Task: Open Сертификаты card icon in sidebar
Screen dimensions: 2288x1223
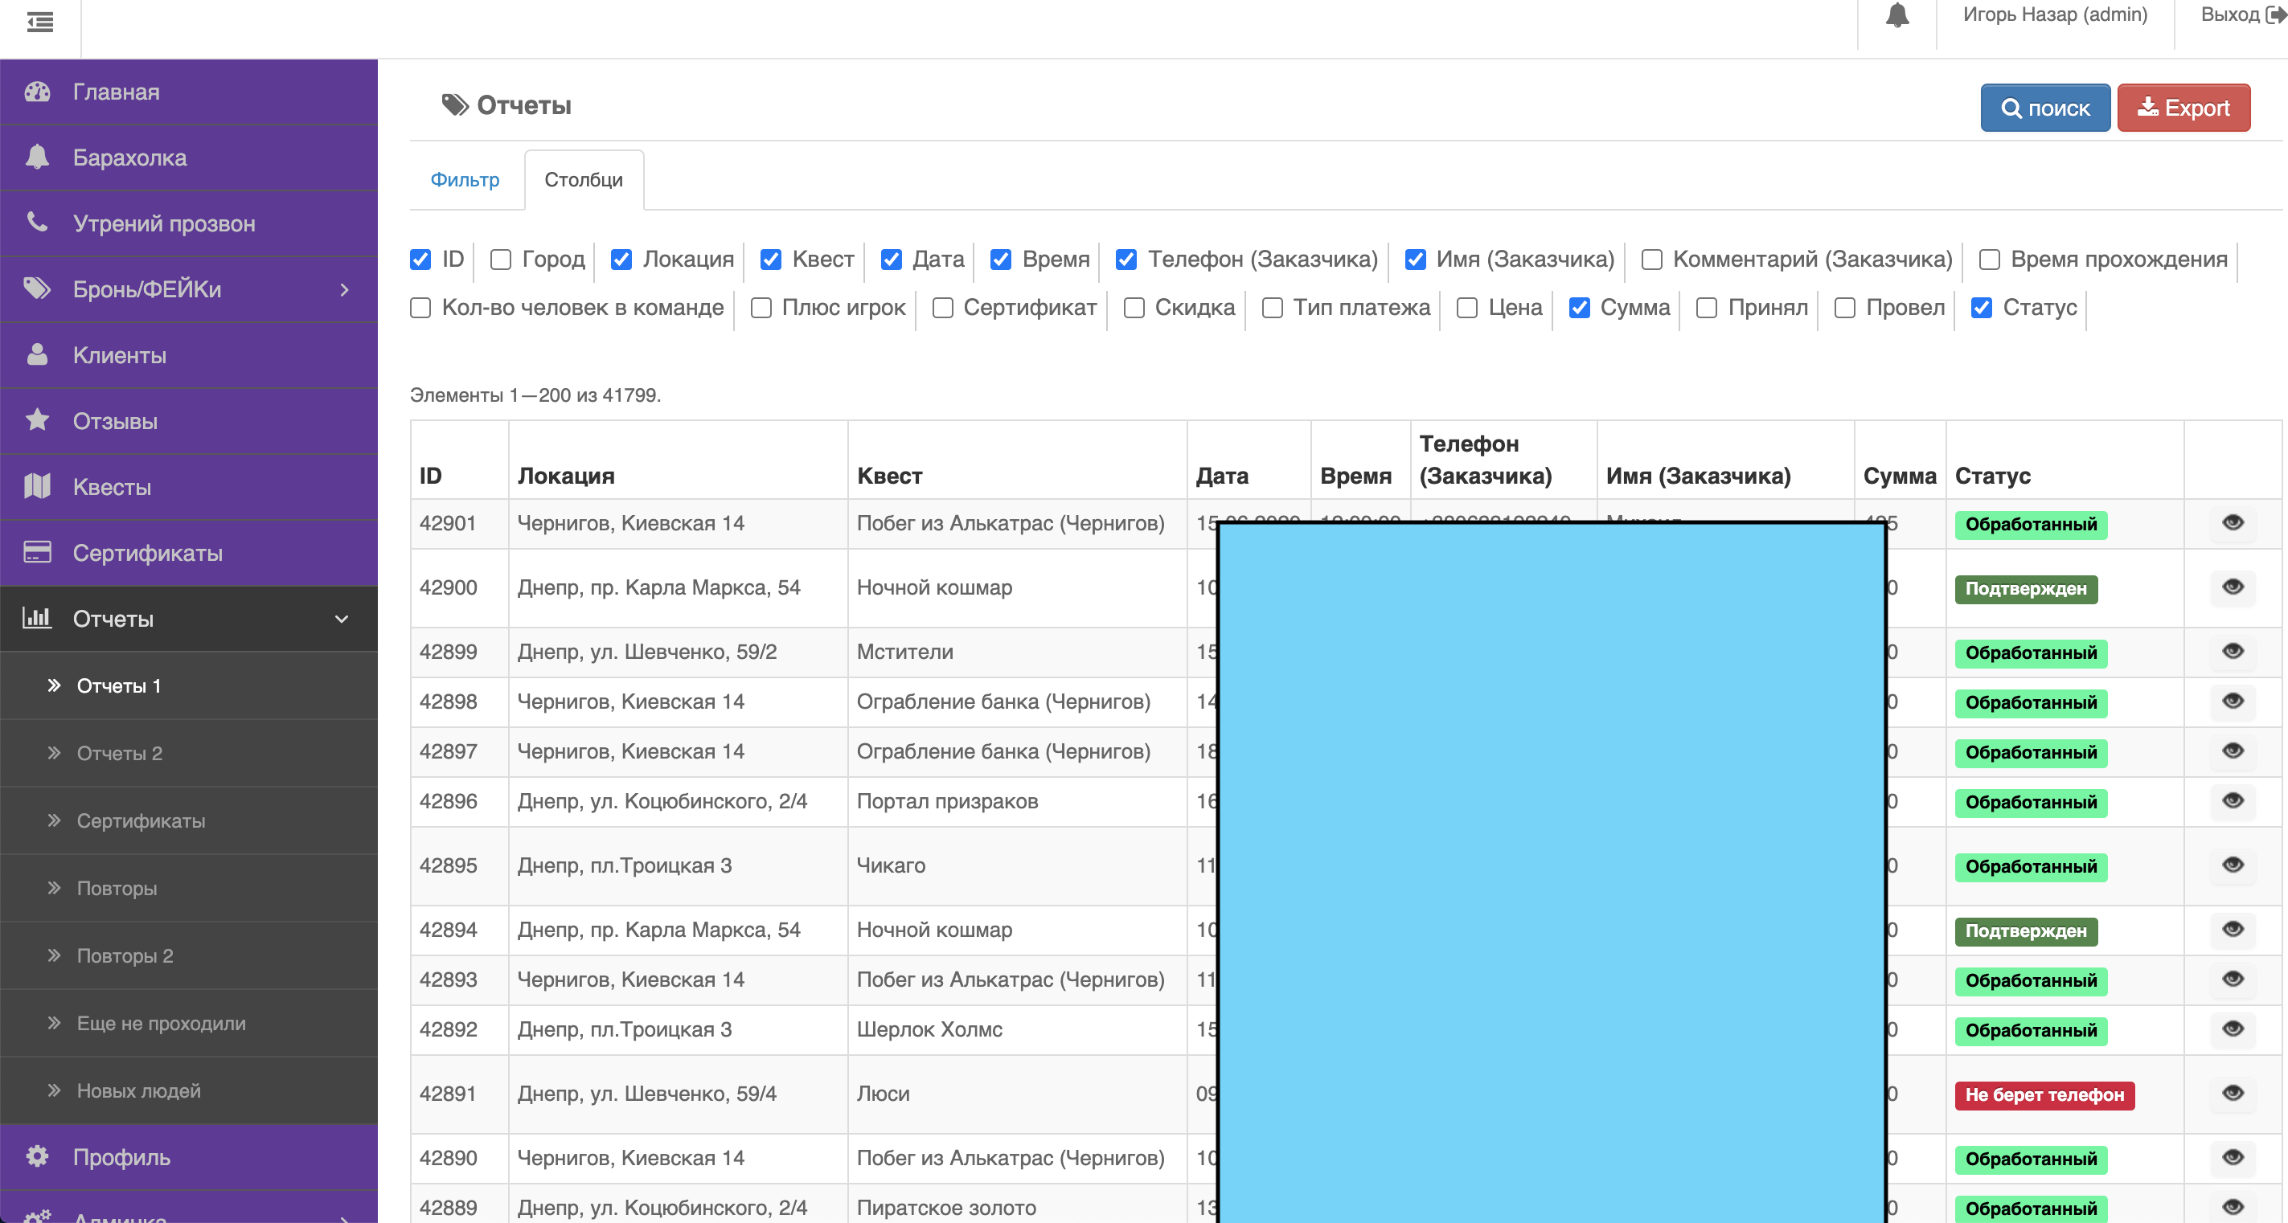Action: tap(37, 552)
